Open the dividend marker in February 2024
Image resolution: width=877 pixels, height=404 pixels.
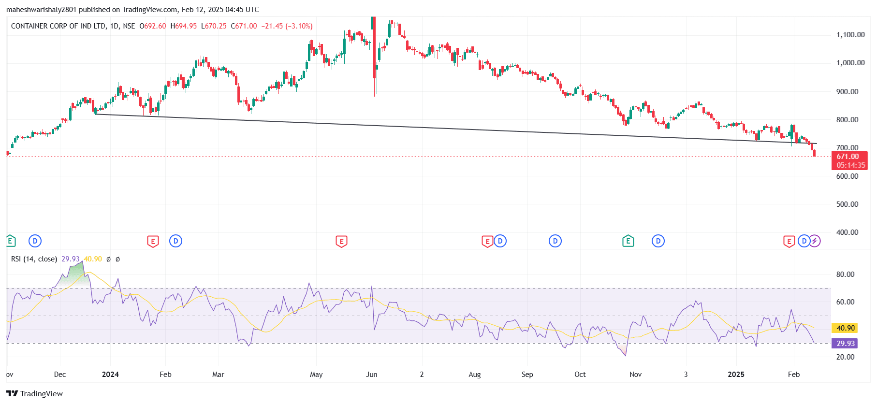tap(175, 241)
